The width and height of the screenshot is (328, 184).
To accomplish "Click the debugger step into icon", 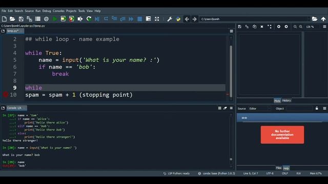I will click(x=114, y=19).
